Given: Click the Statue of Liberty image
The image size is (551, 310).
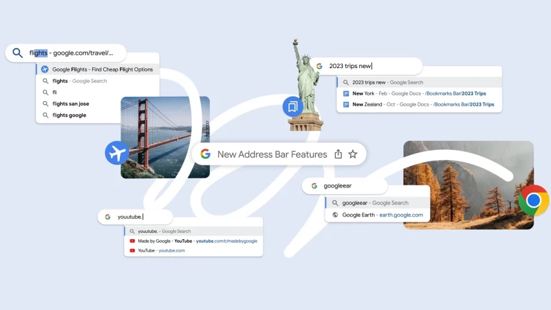Looking at the screenshot, I should (x=307, y=84).
